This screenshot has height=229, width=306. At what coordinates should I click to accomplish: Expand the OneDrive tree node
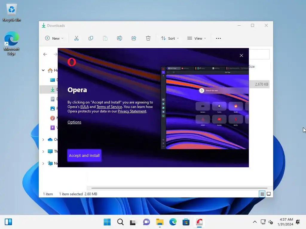pos(43,140)
